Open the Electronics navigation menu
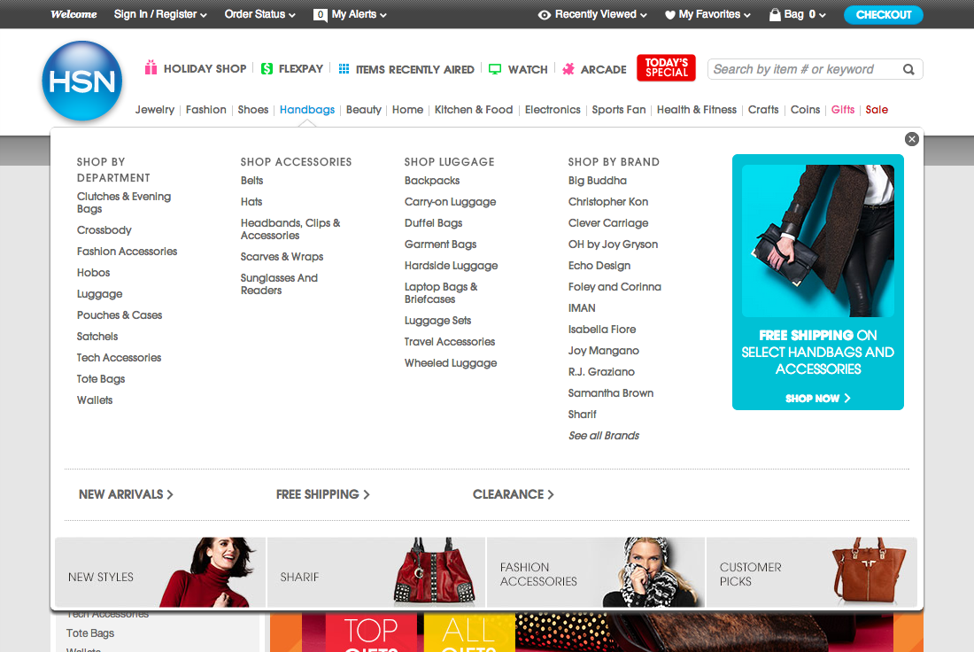 click(x=553, y=109)
